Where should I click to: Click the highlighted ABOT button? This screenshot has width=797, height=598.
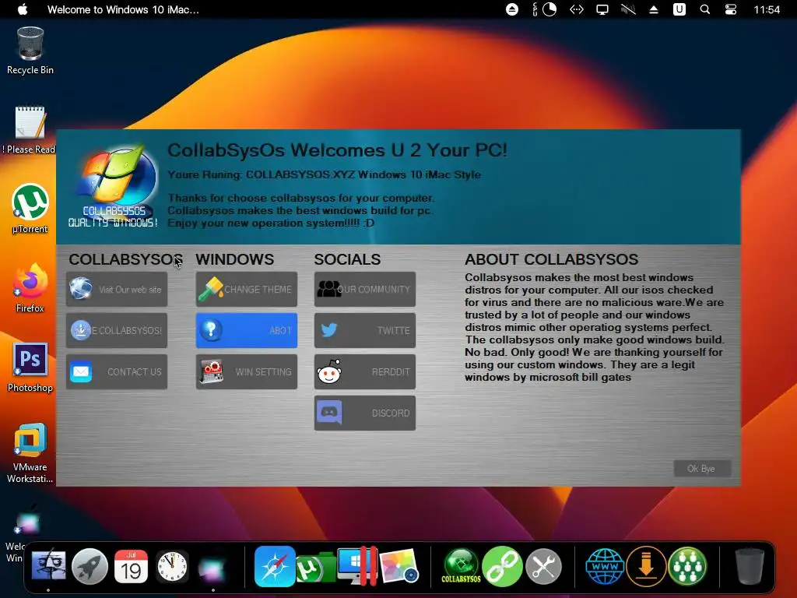[247, 330]
